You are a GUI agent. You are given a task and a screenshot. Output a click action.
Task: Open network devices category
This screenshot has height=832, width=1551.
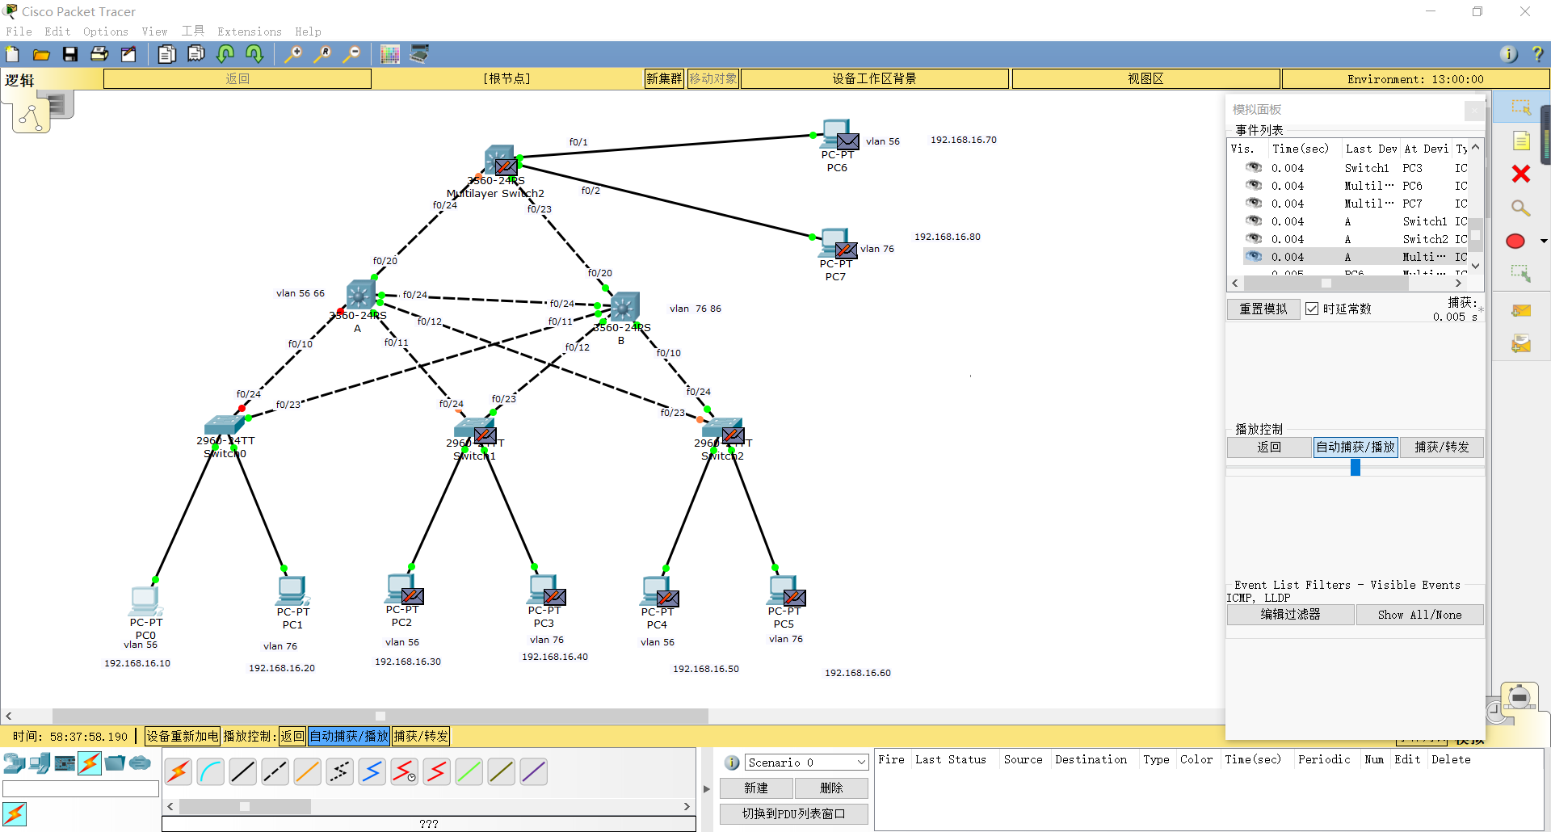pyautogui.click(x=15, y=763)
